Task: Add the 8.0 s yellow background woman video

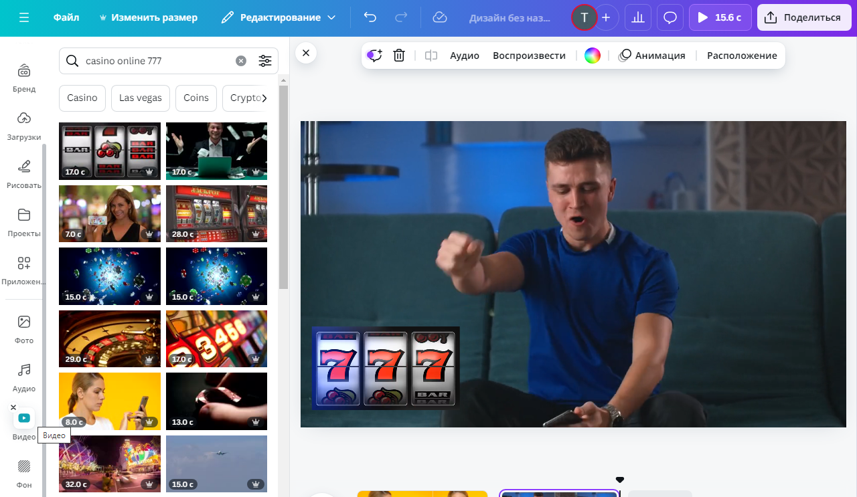Action: point(110,401)
